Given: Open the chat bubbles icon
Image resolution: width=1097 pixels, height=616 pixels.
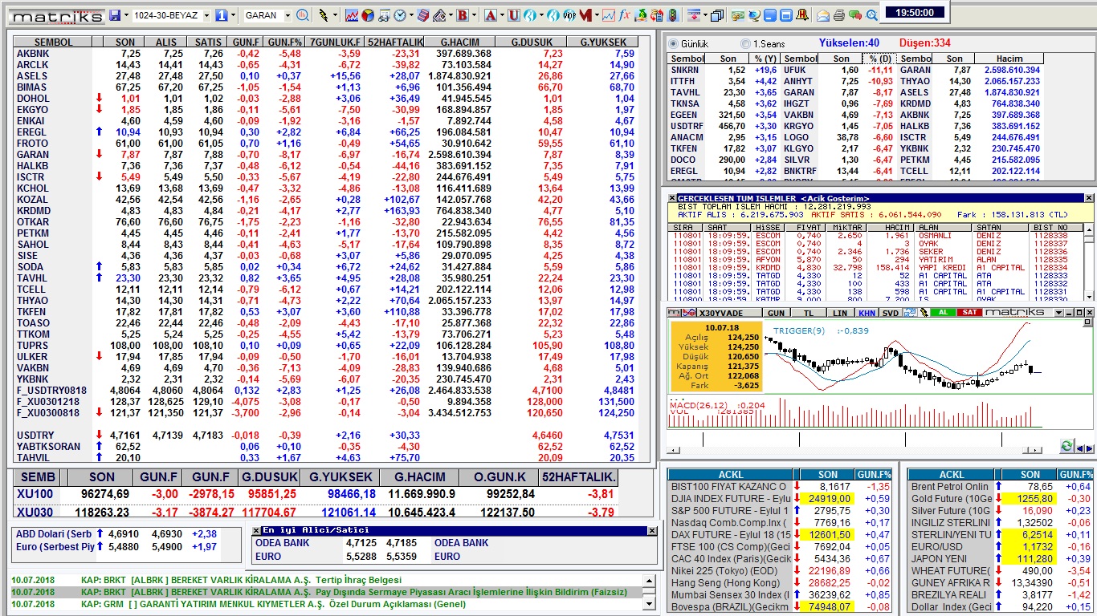Looking at the screenshot, I should (855, 15).
